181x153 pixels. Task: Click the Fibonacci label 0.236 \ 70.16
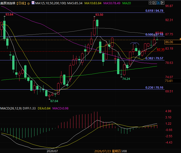[154, 87]
